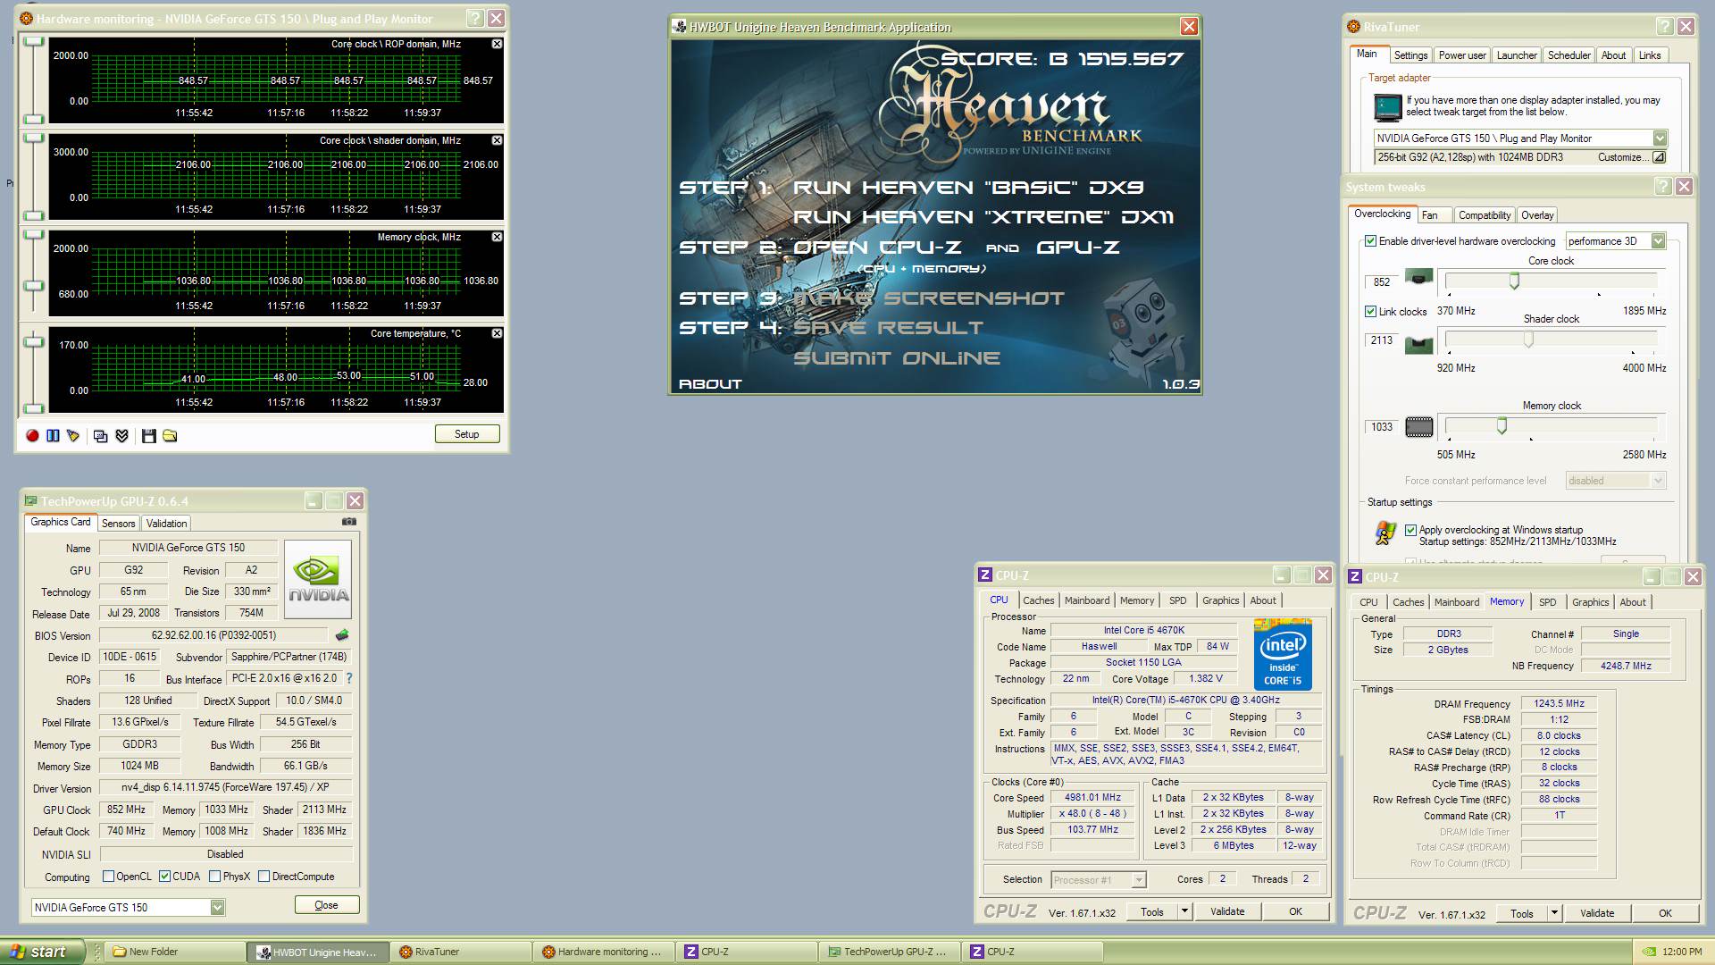Toggle the CUDA checkbox in GPU-Z
The image size is (1715, 965).
point(164,877)
